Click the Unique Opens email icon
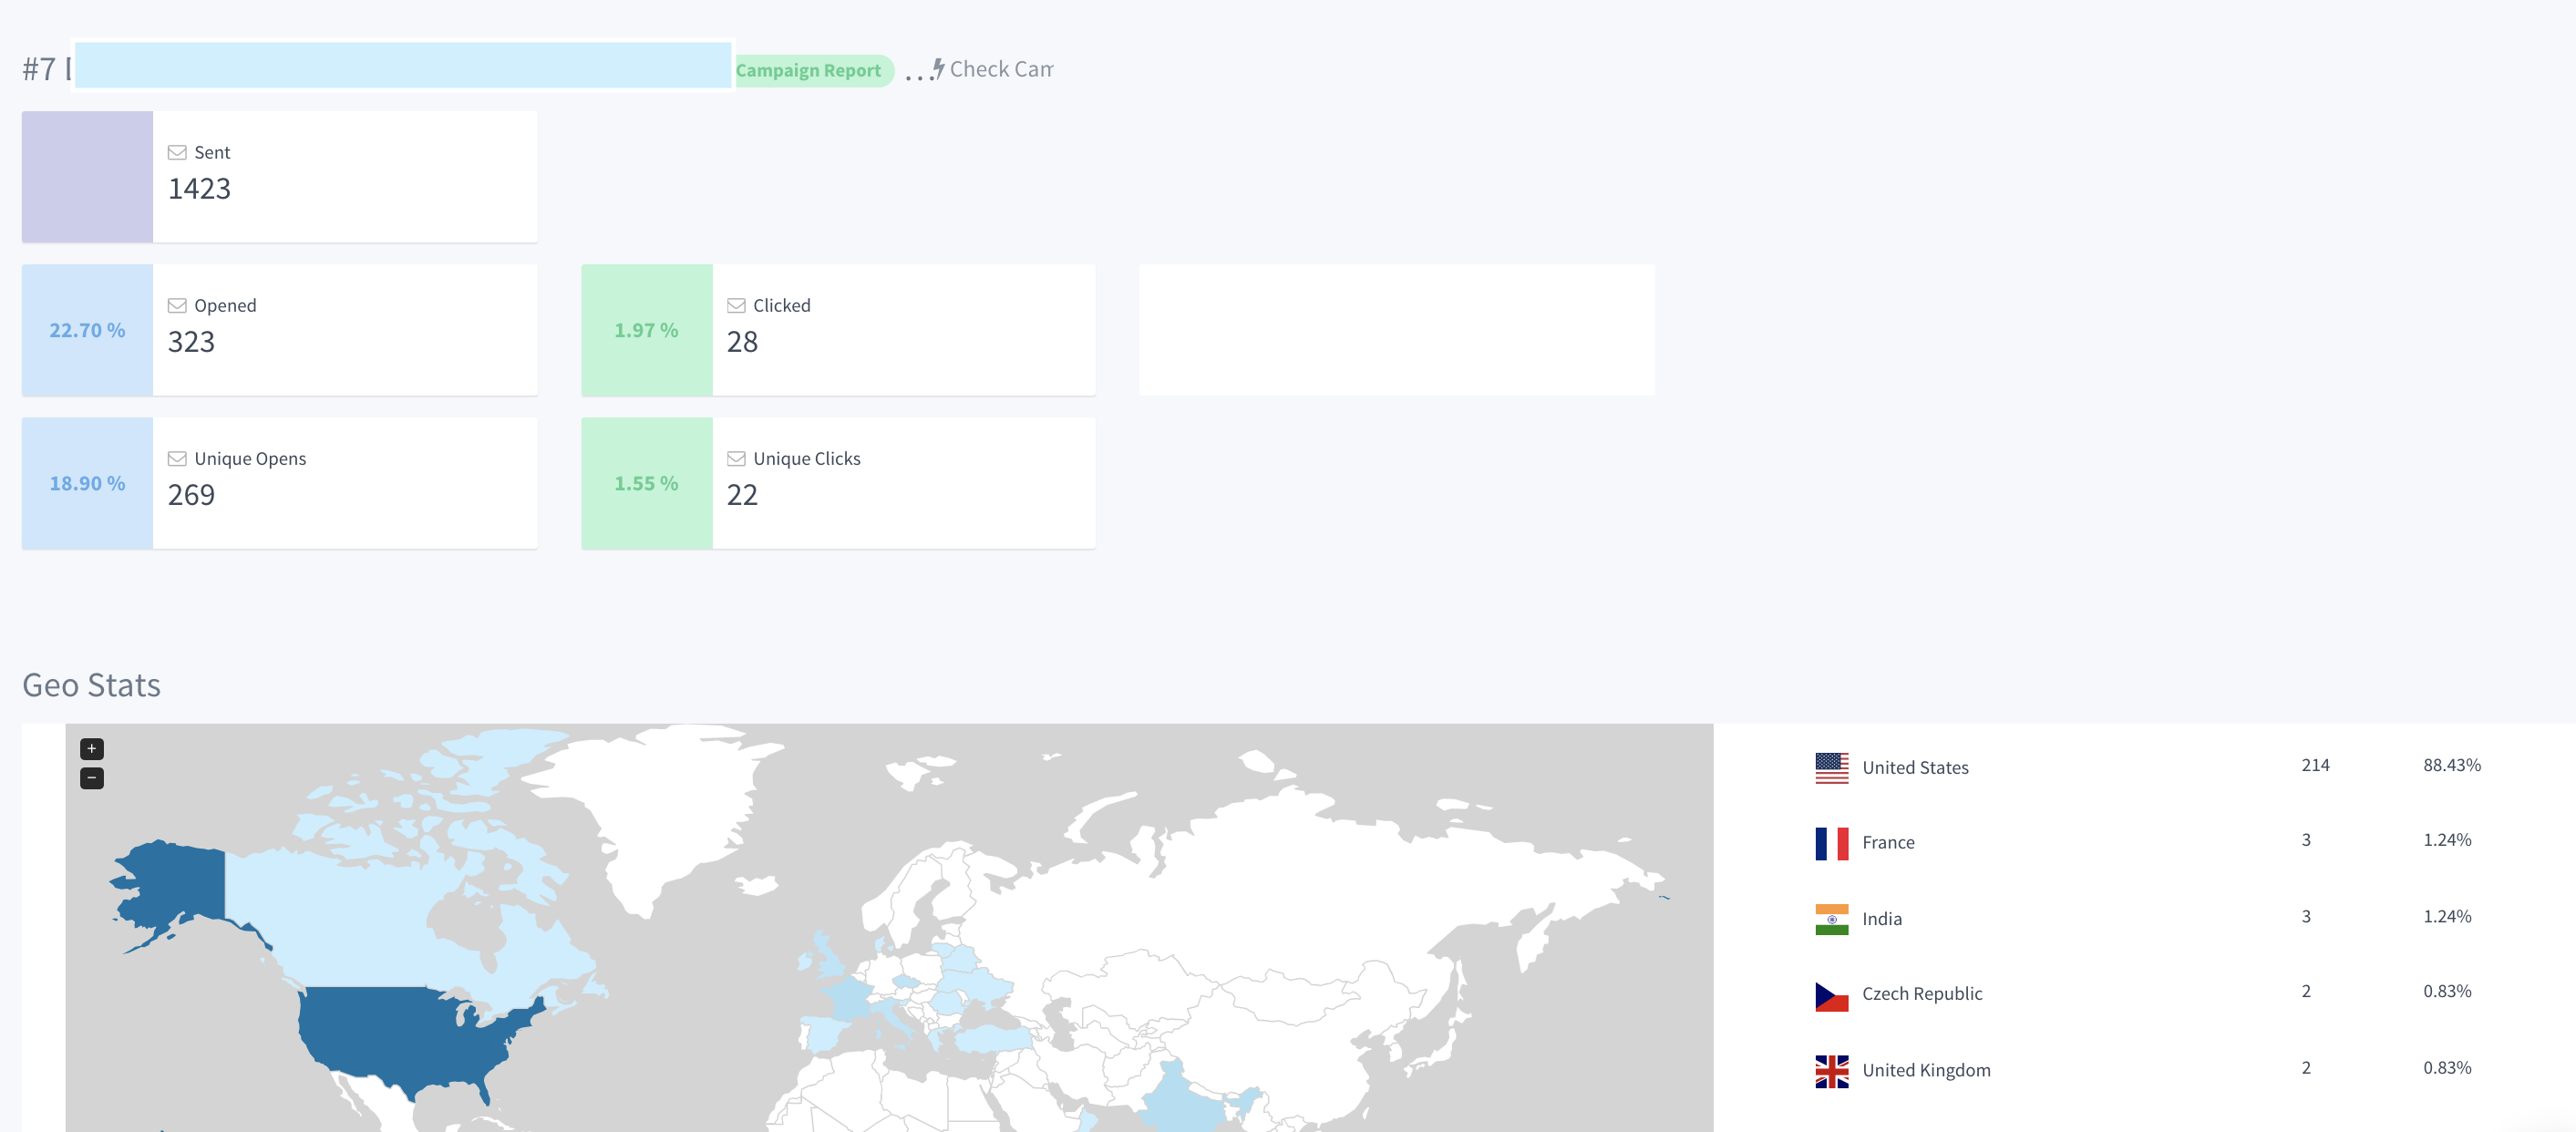Image resolution: width=2576 pixels, height=1132 pixels. [178, 457]
